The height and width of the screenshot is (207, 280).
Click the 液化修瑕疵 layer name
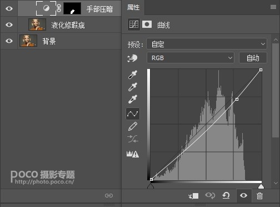click(x=68, y=25)
